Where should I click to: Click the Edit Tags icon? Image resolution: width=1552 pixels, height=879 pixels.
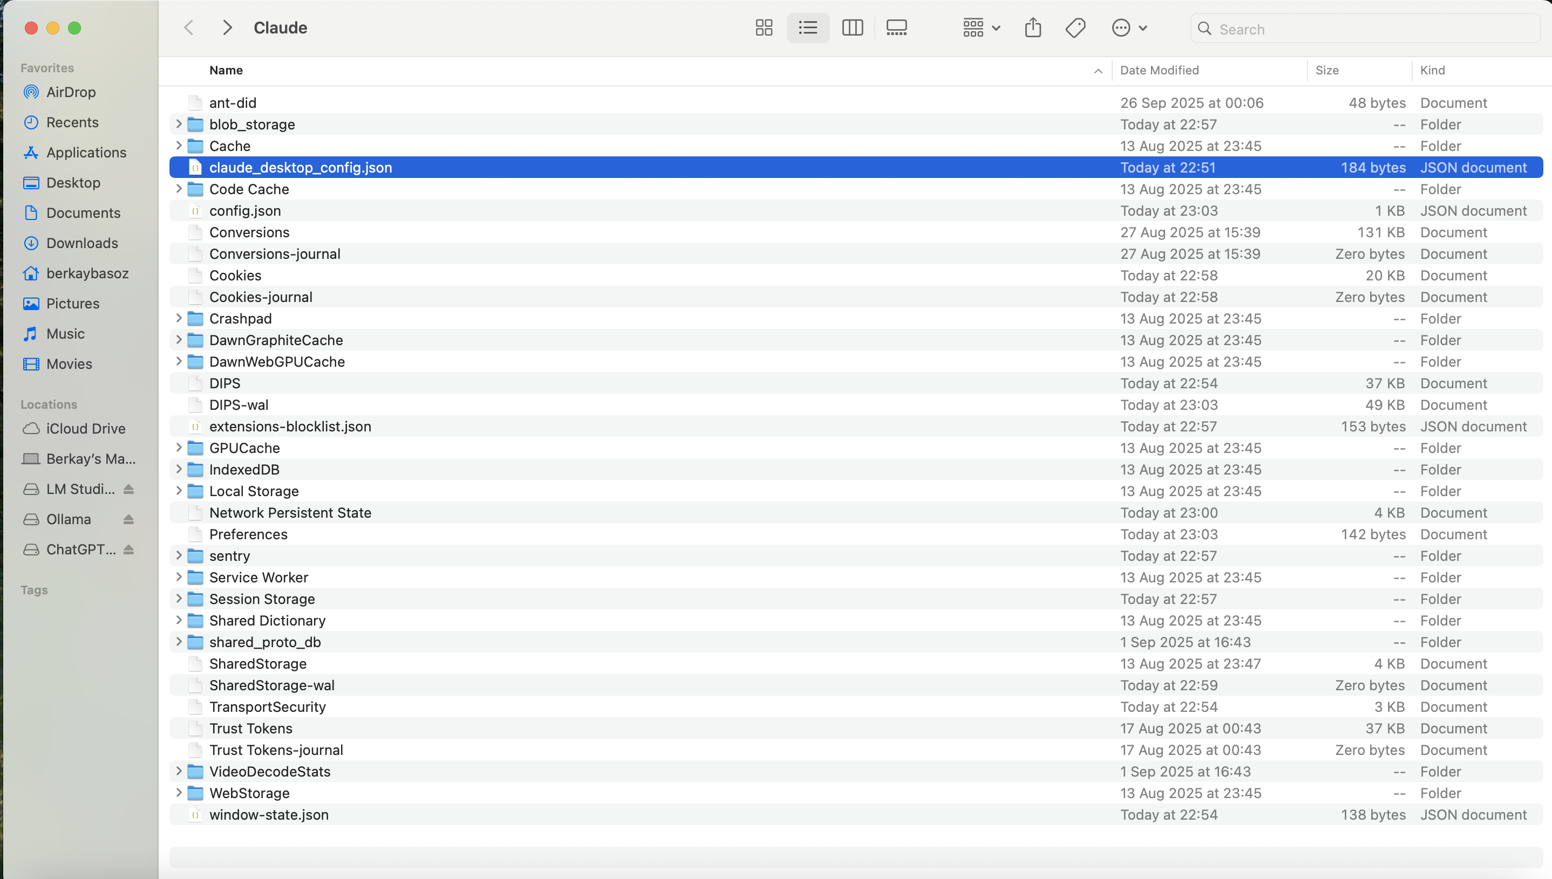click(x=1075, y=28)
